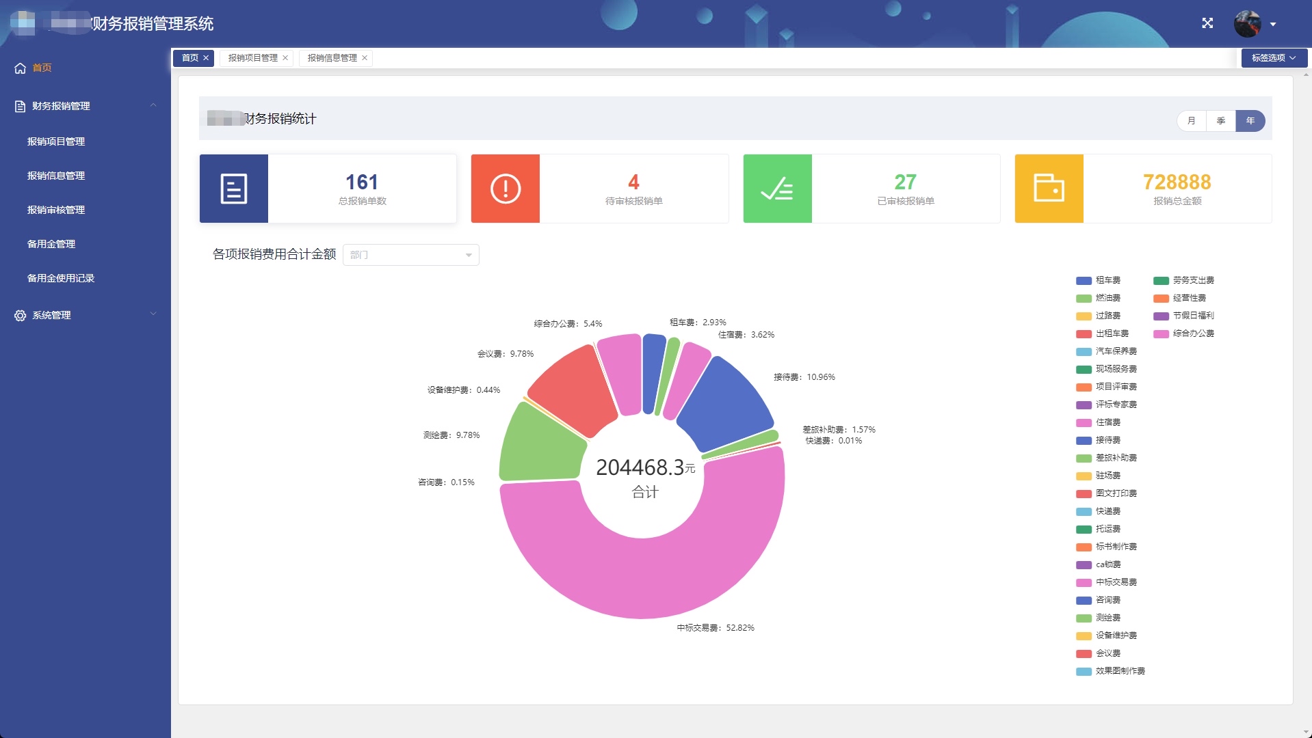Viewport: 1312px width, 738px height.
Task: Toggle 过路费 legend item
Action: click(1099, 316)
